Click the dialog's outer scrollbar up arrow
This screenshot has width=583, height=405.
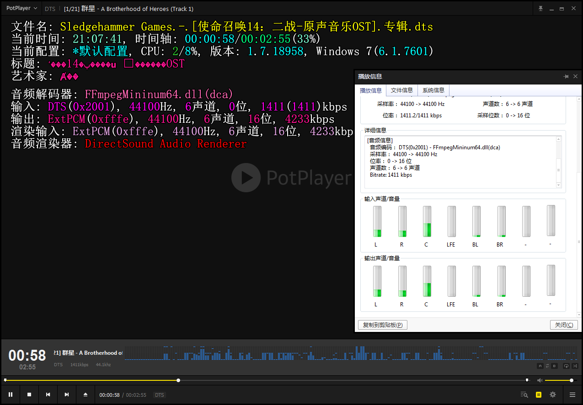click(x=579, y=100)
